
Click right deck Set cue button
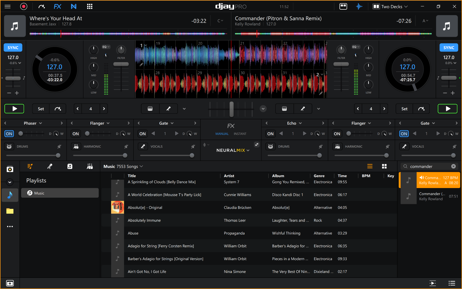click(x=404, y=109)
